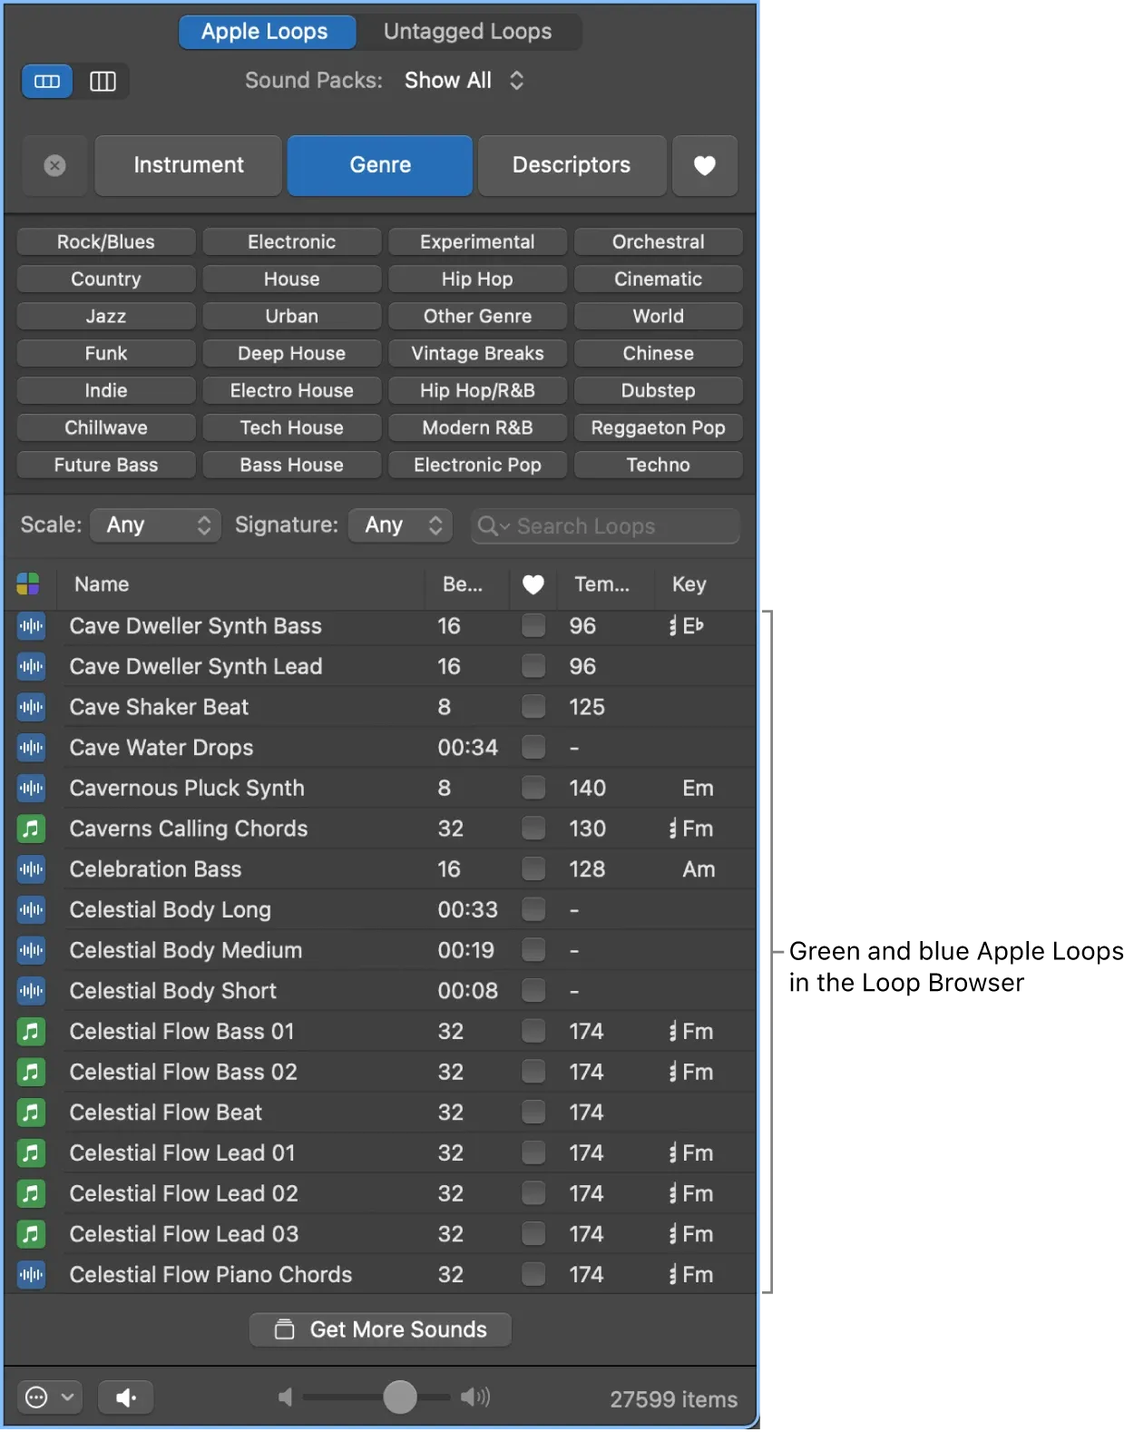Favorite the Cavernous Pluck Synth loop
This screenshot has height=1432, width=1134.
click(533, 789)
